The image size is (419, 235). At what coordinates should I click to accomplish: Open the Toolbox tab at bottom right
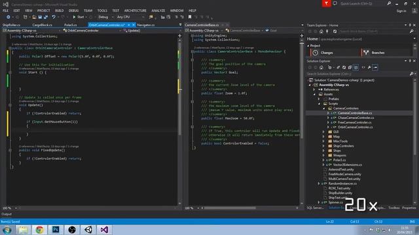[x=393, y=208]
